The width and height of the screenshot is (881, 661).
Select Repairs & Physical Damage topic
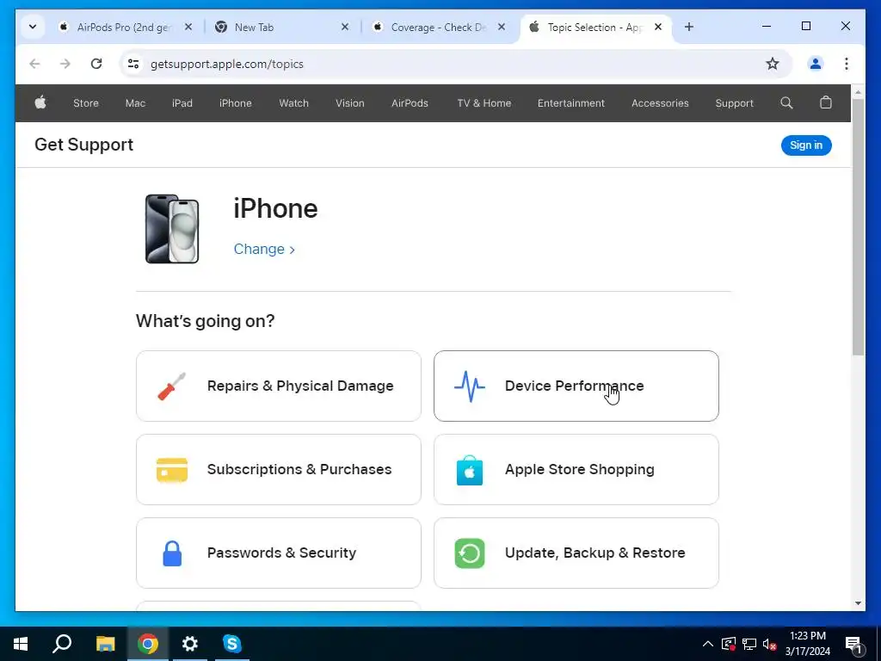pos(279,386)
